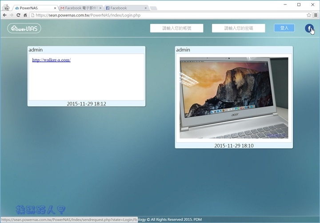The width and height of the screenshot is (320, 223).
Task: Click the browser forward arrow
Action: point(11,15)
